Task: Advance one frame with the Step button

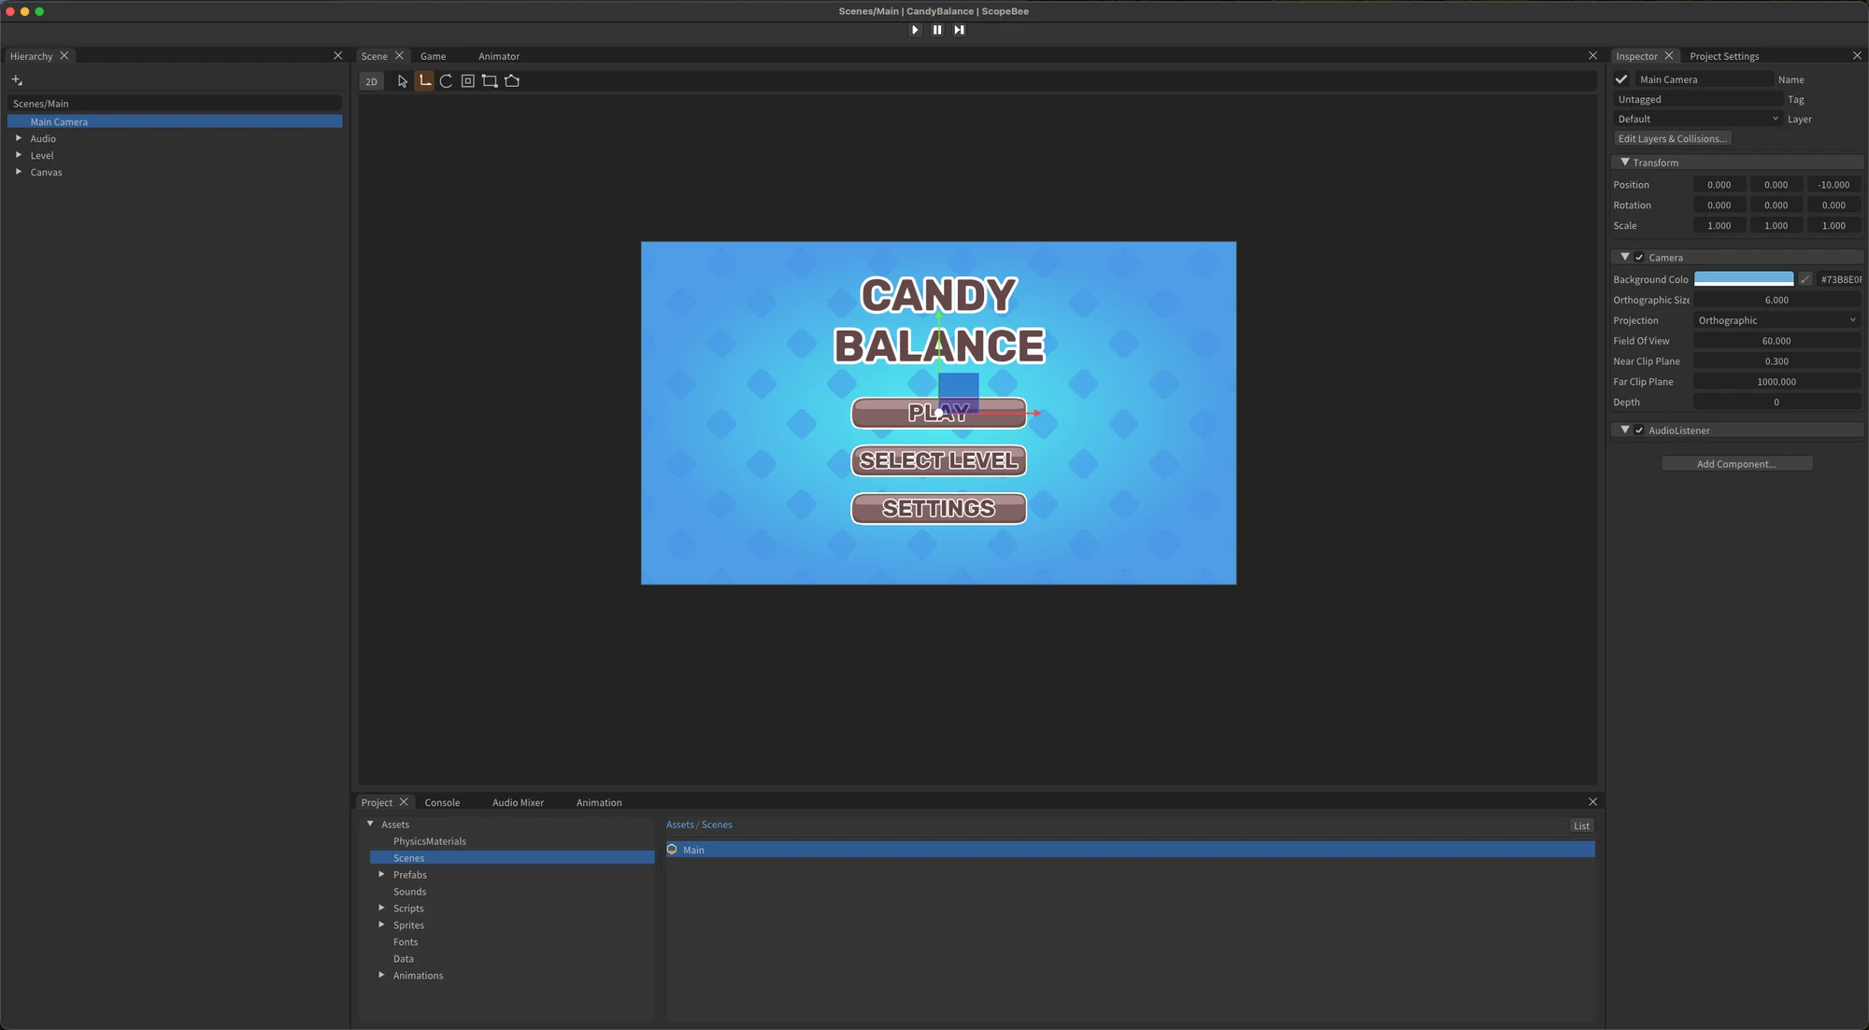Action: pos(959,30)
